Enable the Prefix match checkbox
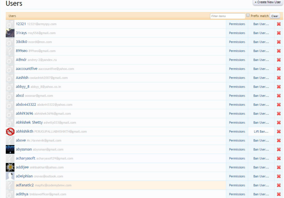 pyautogui.click(x=248, y=15)
